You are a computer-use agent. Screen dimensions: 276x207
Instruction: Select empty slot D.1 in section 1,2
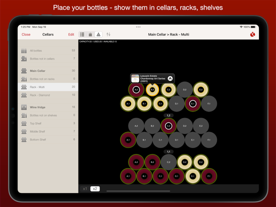pos(176,140)
